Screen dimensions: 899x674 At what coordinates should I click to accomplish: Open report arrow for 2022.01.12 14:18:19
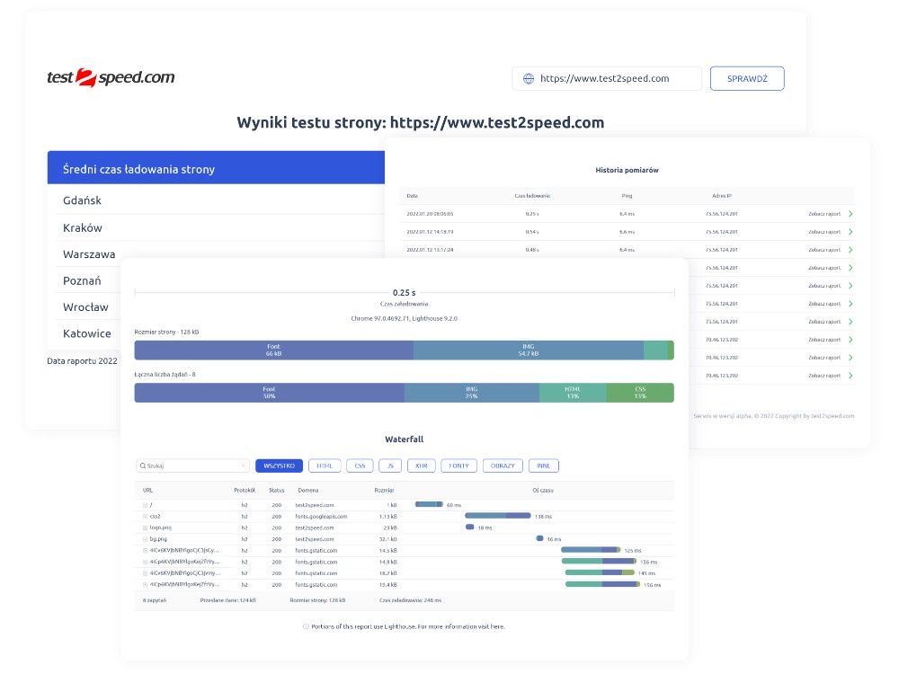point(850,232)
